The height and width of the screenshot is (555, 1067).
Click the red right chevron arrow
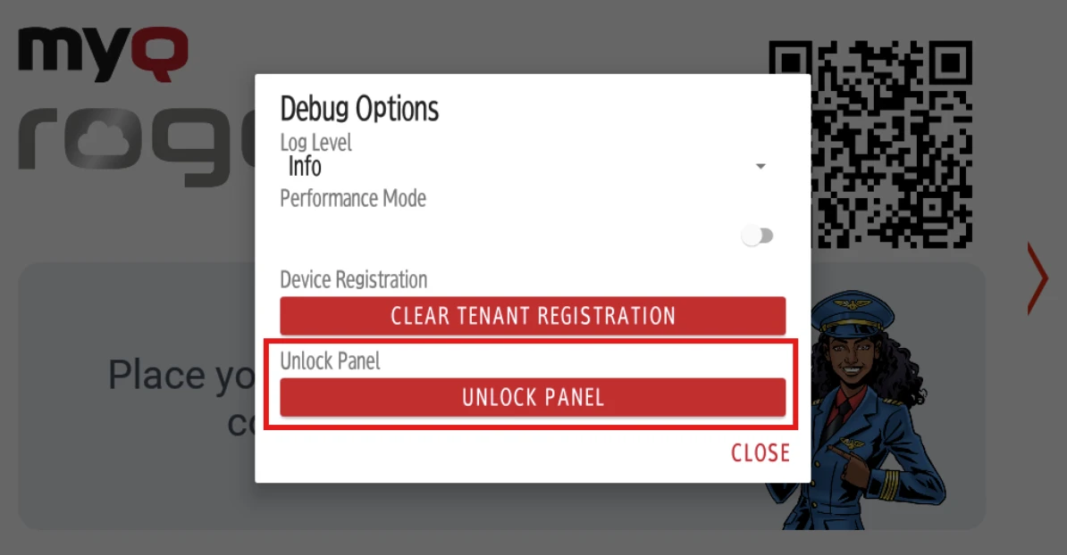tap(1038, 279)
